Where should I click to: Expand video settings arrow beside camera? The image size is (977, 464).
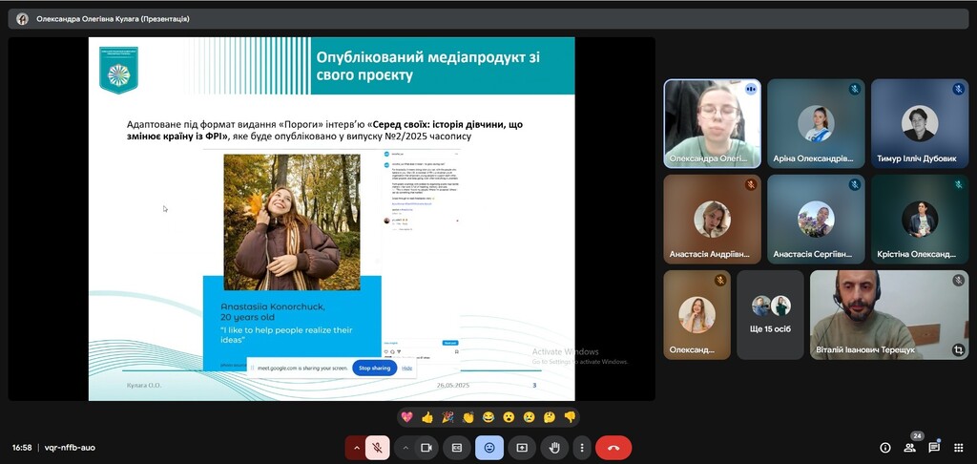(x=405, y=447)
